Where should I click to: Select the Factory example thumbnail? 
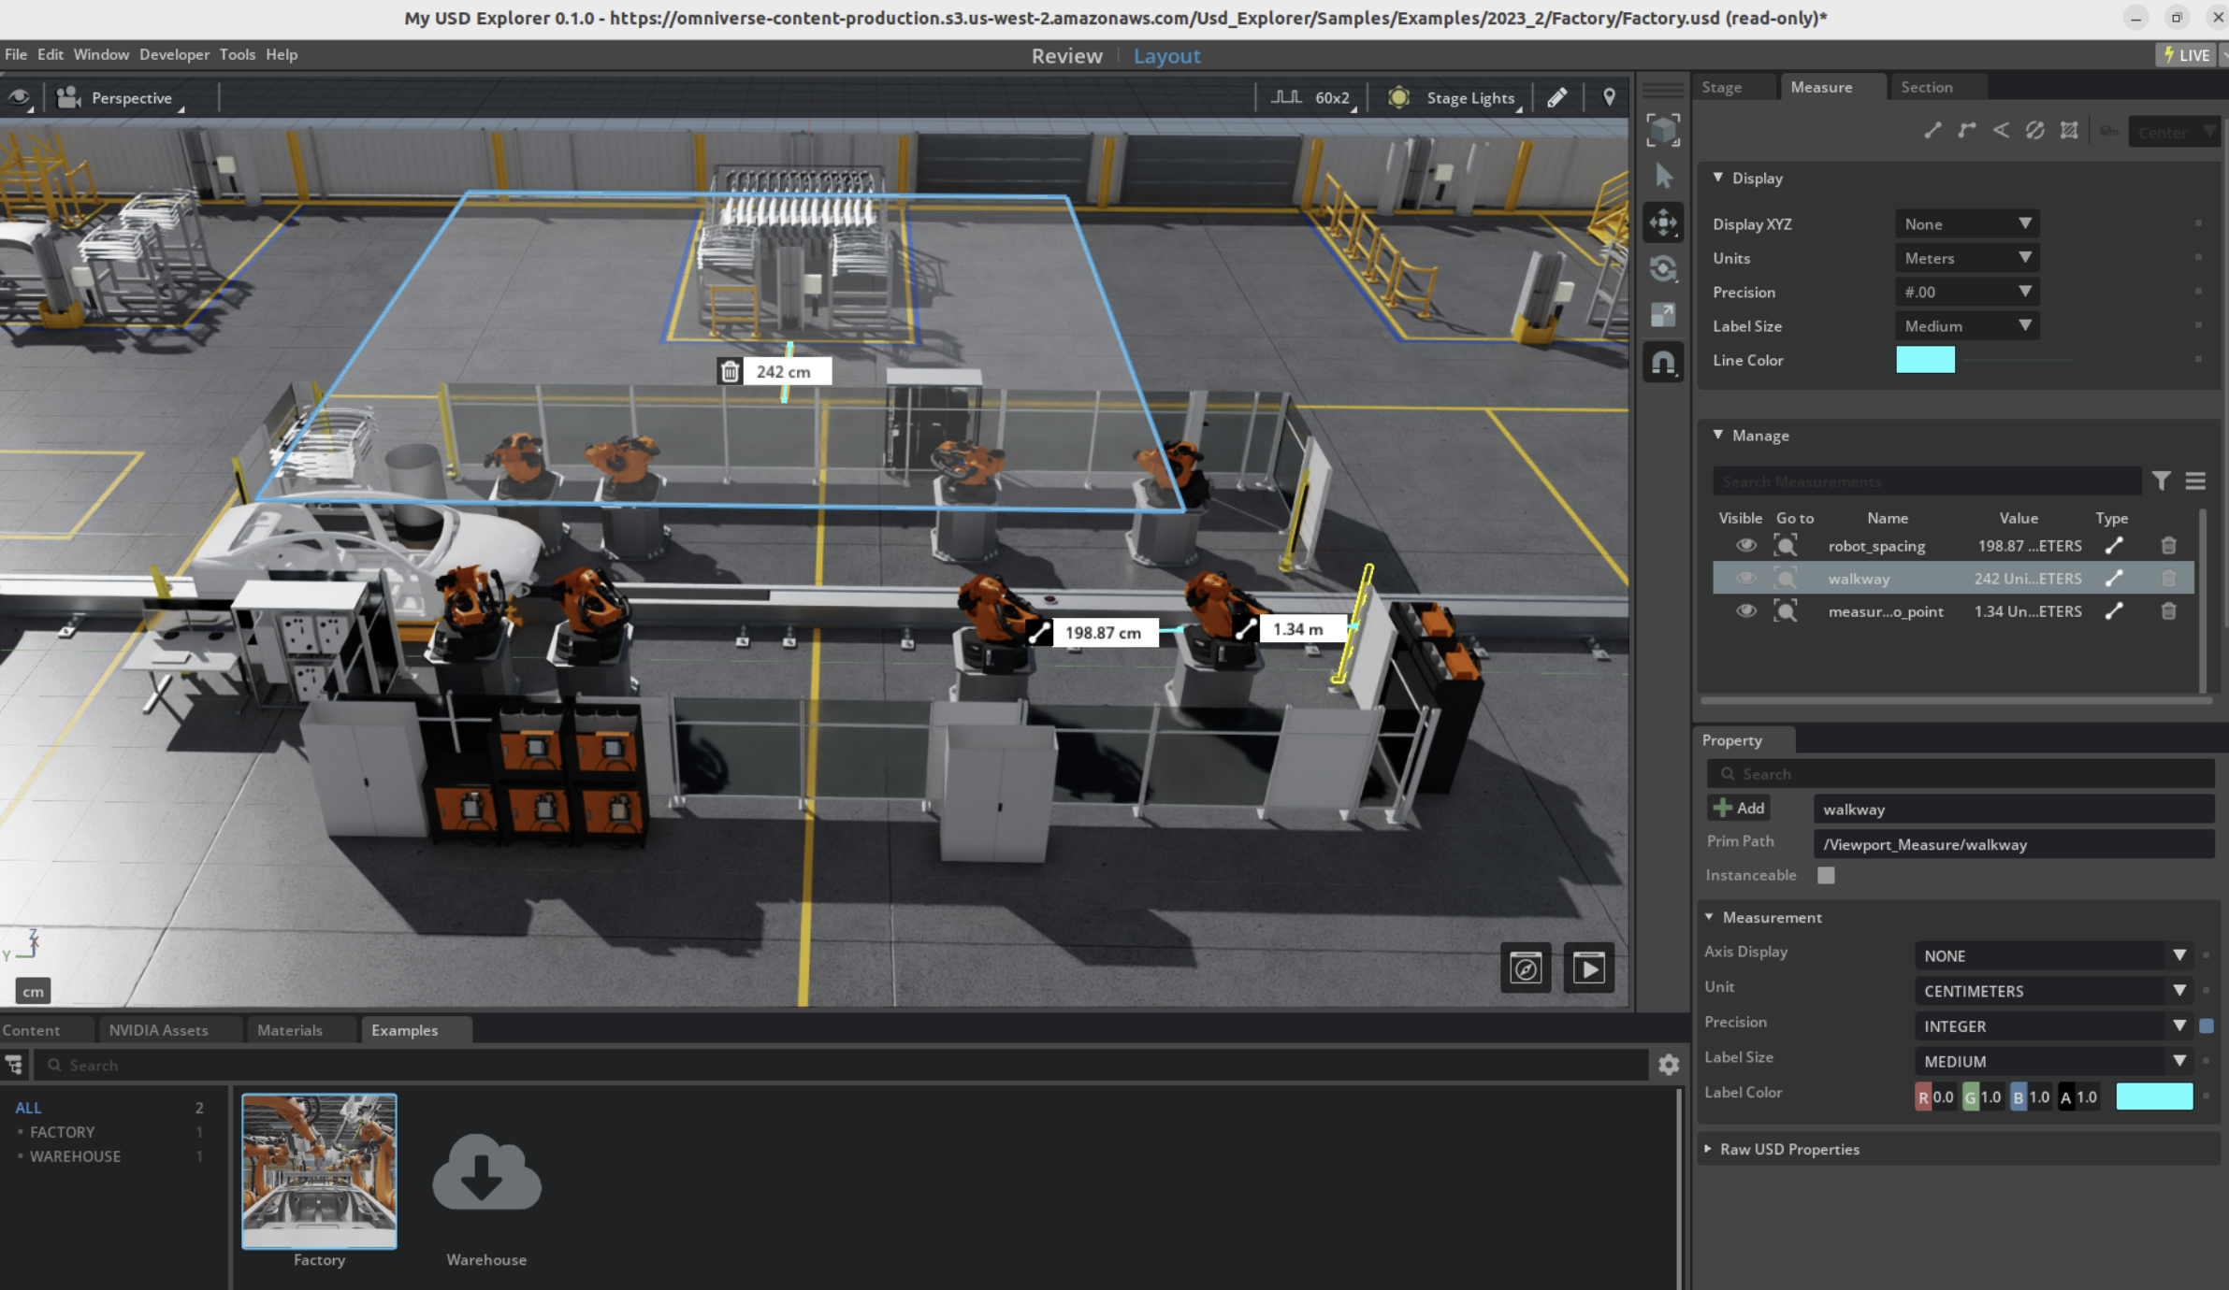point(319,1171)
